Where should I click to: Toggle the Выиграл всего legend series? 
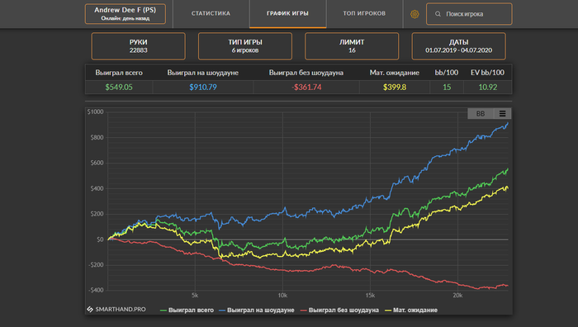coord(187,310)
